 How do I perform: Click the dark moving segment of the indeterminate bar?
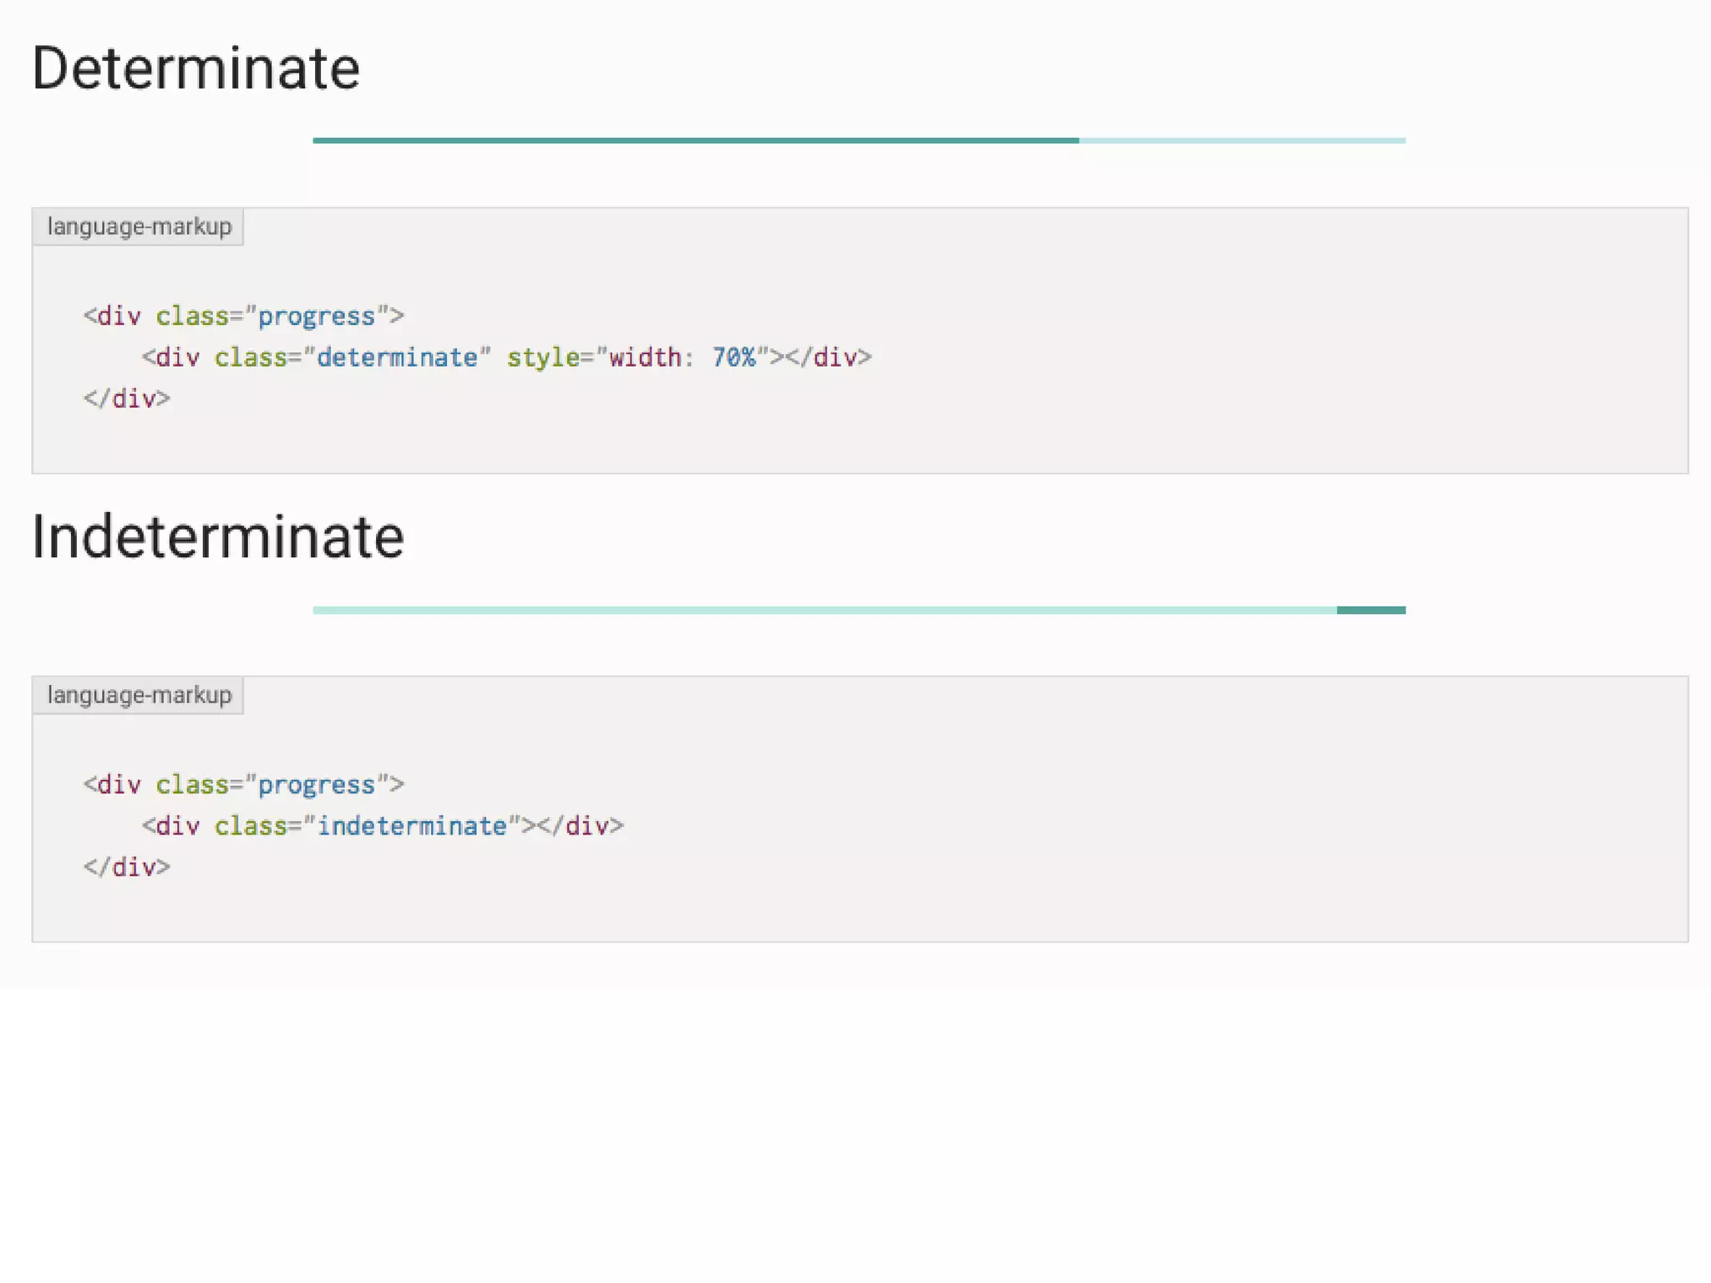point(1371,610)
